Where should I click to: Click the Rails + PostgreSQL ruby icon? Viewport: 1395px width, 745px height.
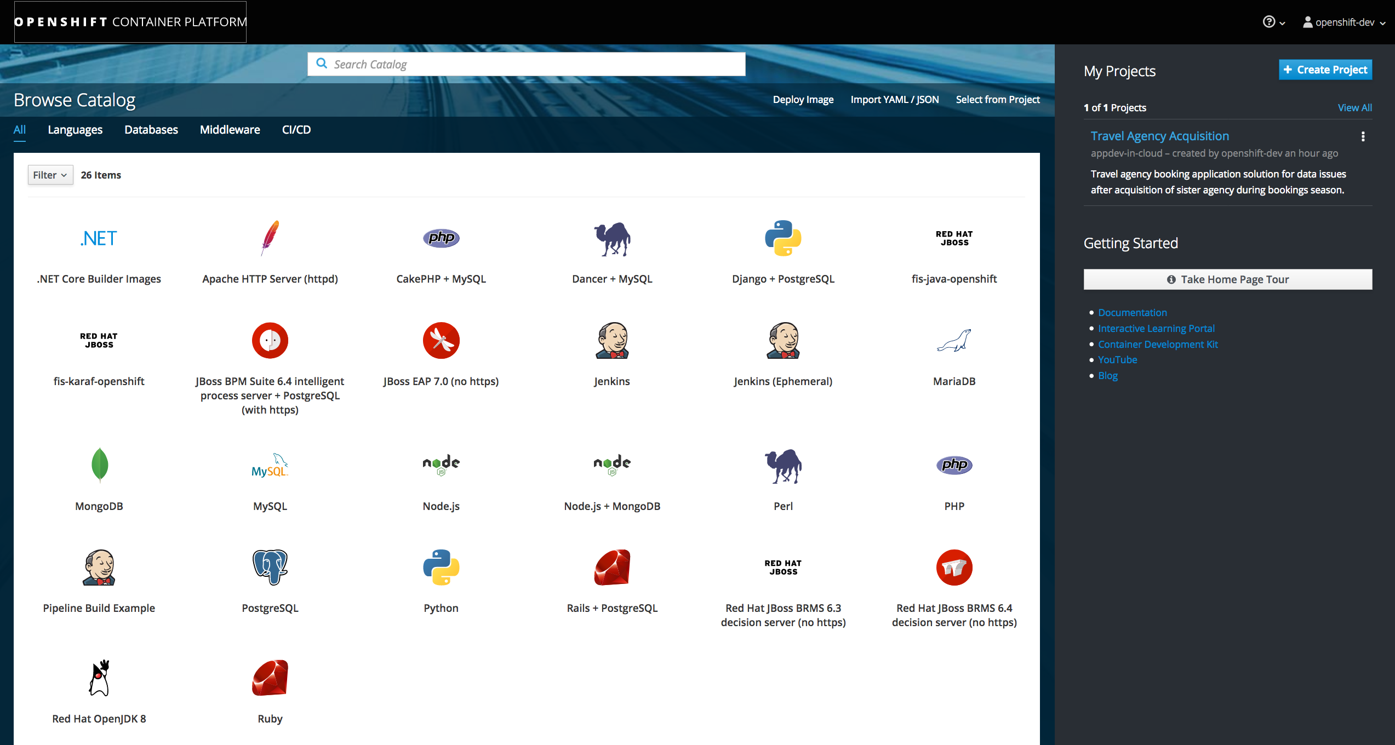[x=612, y=567]
